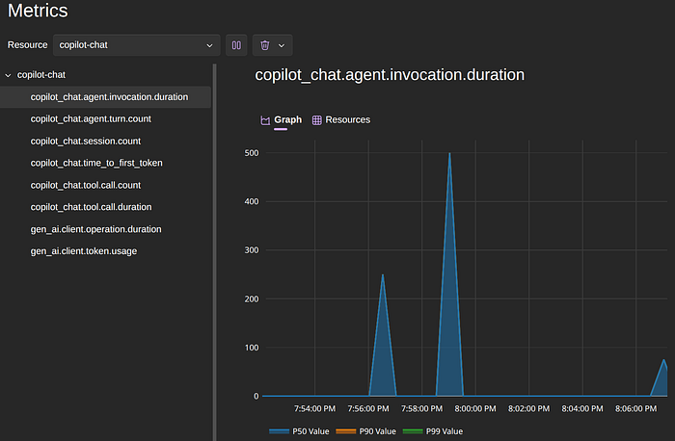Click the 7:56:00 PM axis label
Viewport: 675px width, 441px height.
pyautogui.click(x=368, y=409)
